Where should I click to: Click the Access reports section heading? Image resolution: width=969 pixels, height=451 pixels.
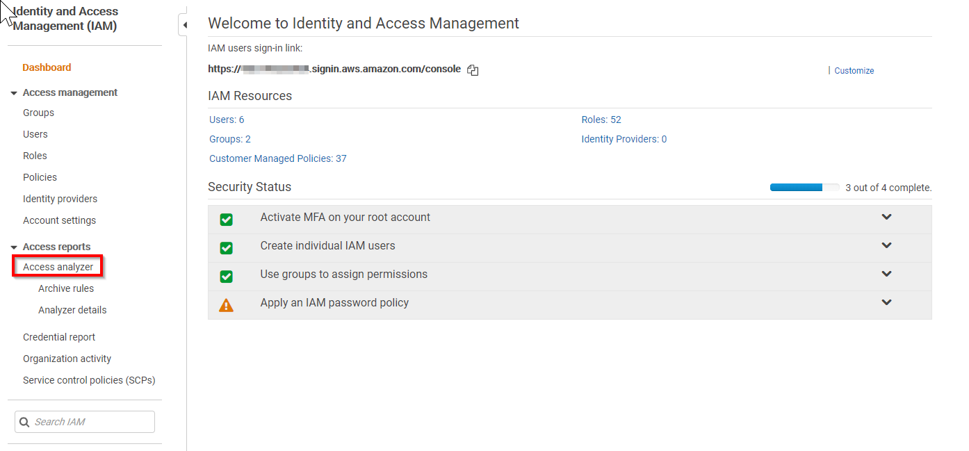(56, 247)
